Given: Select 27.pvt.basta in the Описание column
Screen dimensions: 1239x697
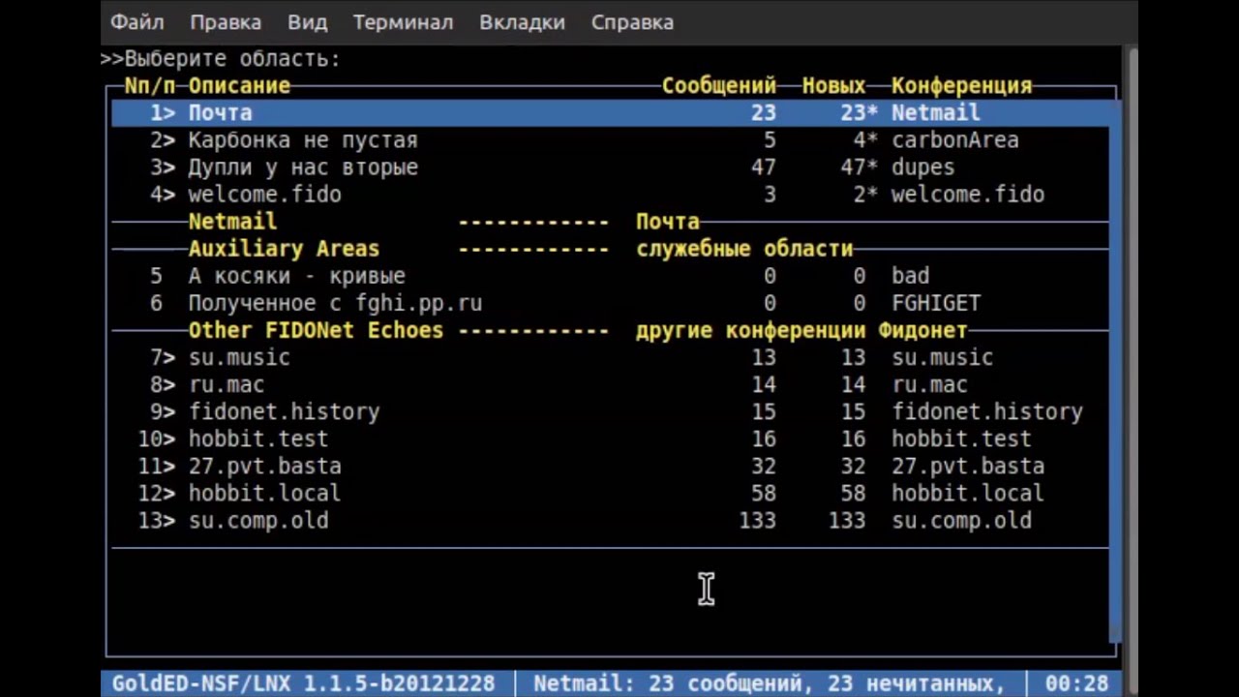Looking at the screenshot, I should pyautogui.click(x=264, y=466).
